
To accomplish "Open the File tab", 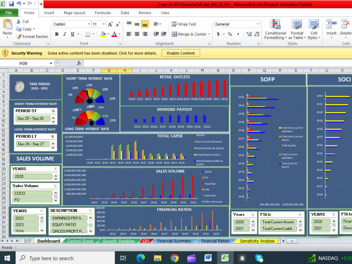I will (x=9, y=13).
